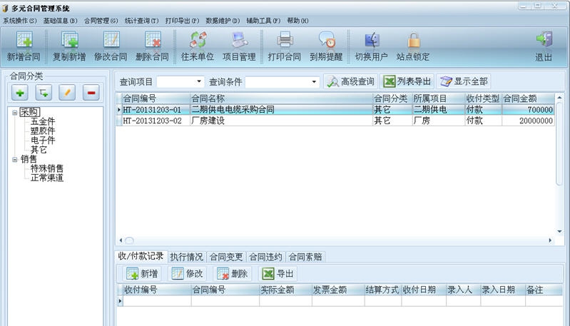Screen dimensions: 570x326
Task: Click the contract list horizontal scrollbar thumb
Action: (129, 240)
